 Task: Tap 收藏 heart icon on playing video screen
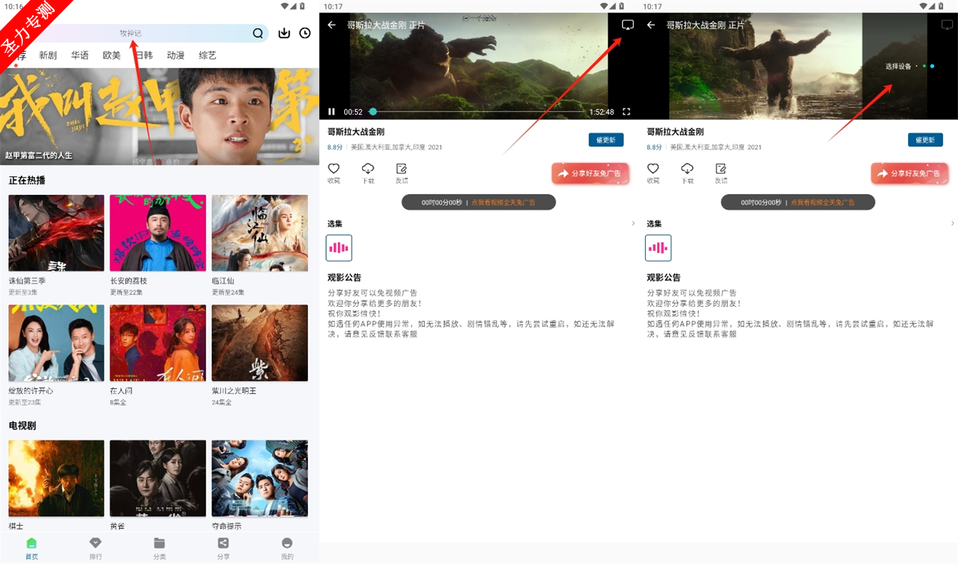(334, 169)
